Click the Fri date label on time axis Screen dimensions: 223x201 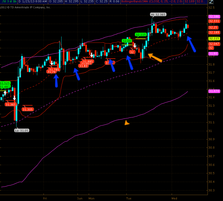point(45,198)
